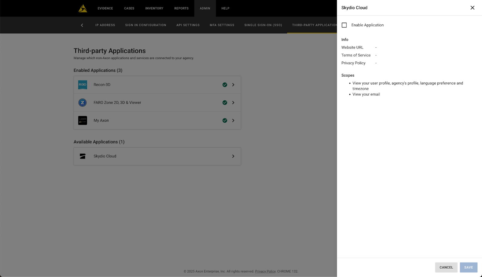The height and width of the screenshot is (277, 482).
Task: Click the FARO Zone app icon
Action: (83, 102)
